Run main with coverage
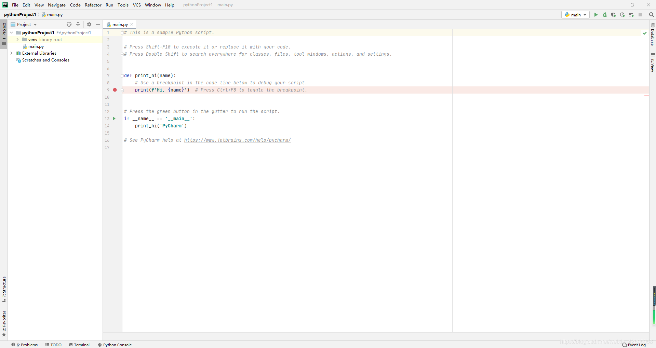The image size is (656, 348). pyautogui.click(x=614, y=15)
